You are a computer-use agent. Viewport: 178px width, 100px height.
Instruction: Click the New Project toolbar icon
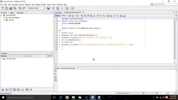pos(7,8)
